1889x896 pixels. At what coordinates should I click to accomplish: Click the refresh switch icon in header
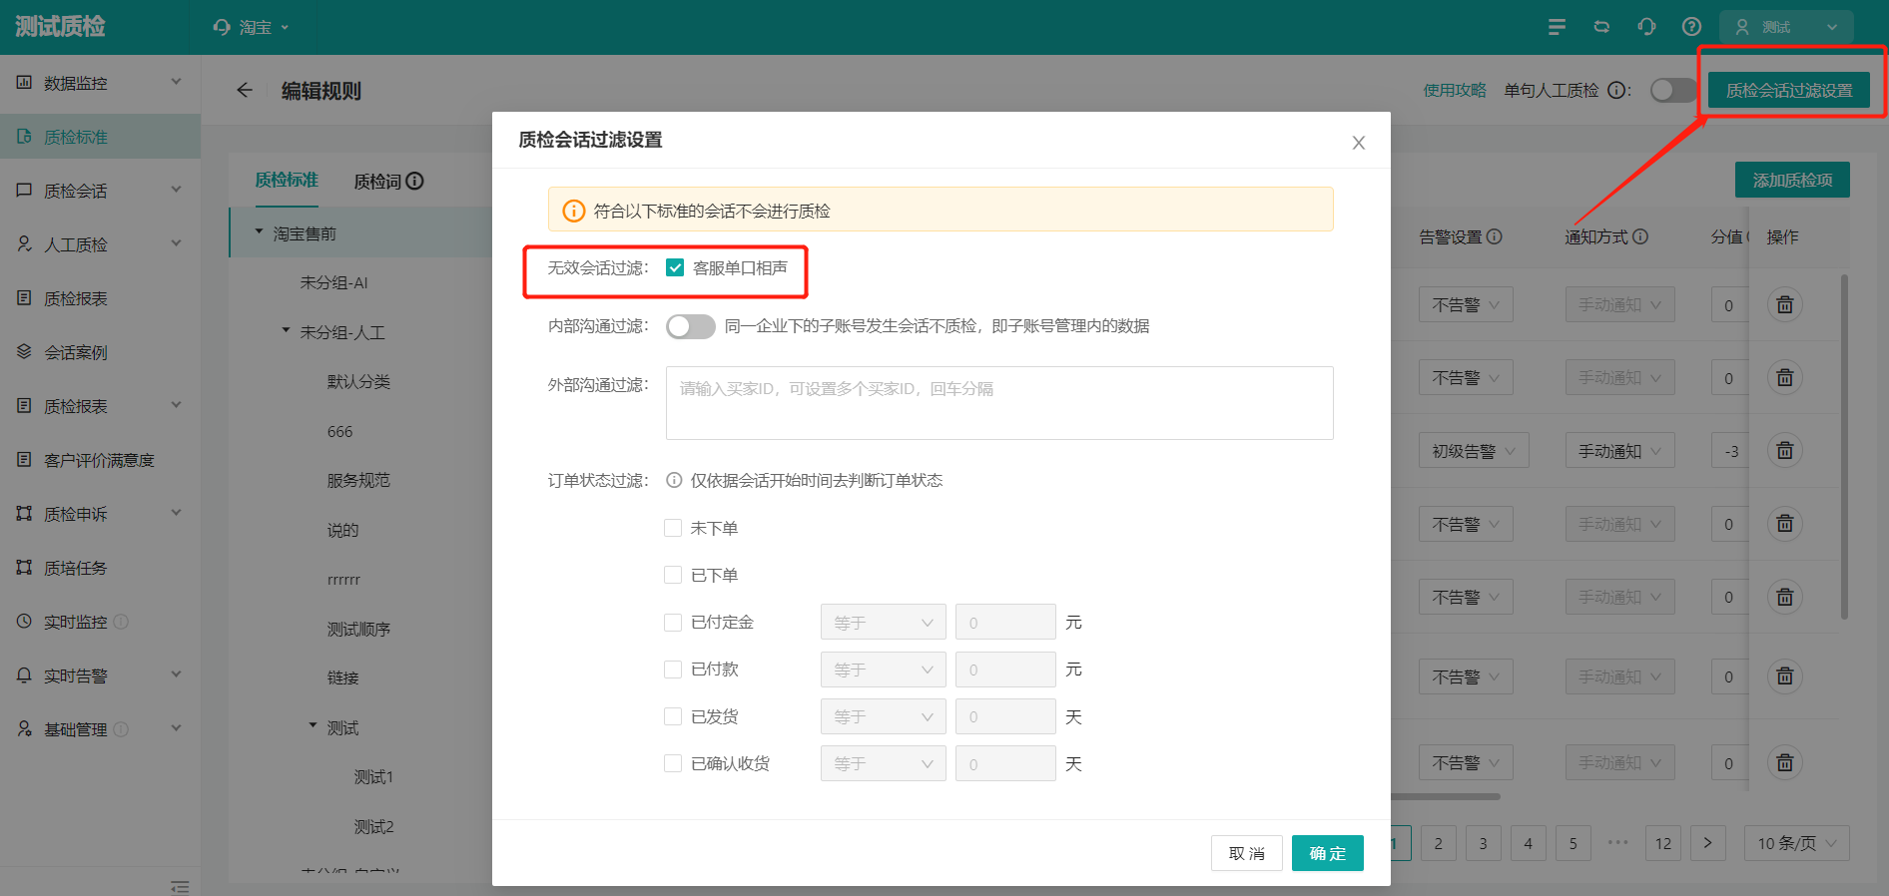[x=1601, y=27]
